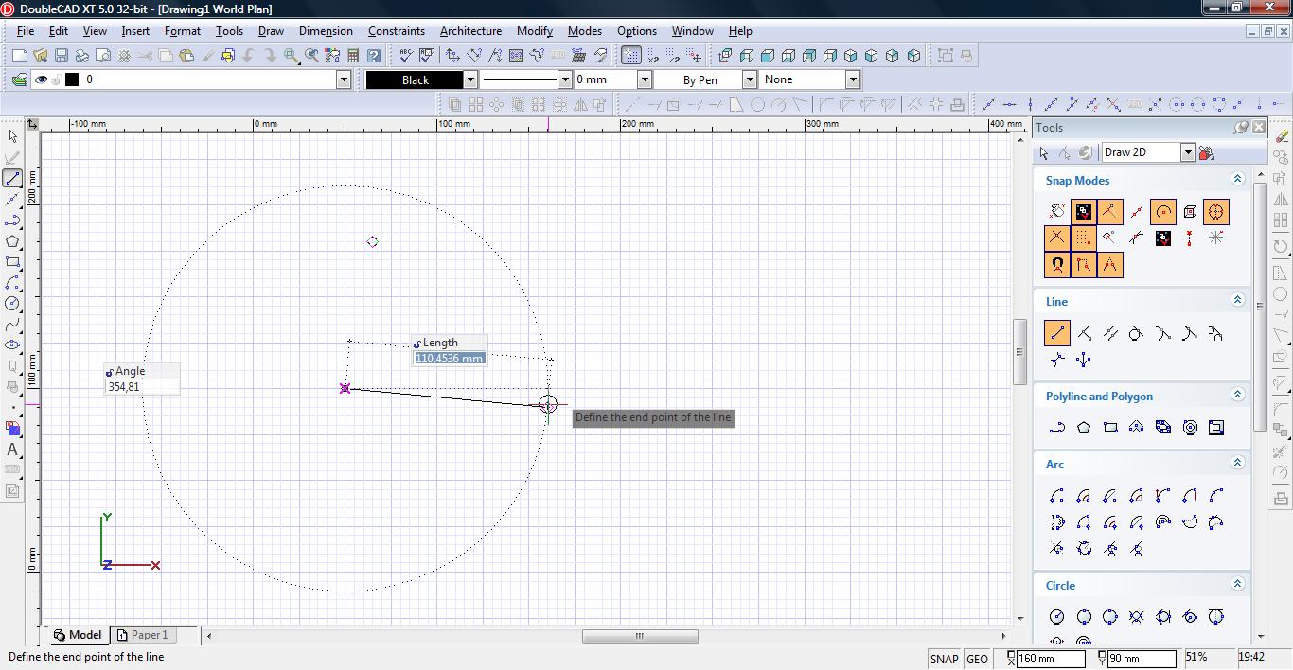Toggle the grid snap mode icon
Image resolution: width=1293 pixels, height=670 pixels.
1083,238
